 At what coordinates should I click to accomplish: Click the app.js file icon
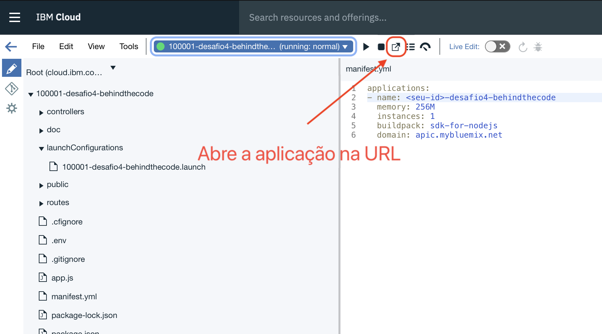tap(43, 277)
